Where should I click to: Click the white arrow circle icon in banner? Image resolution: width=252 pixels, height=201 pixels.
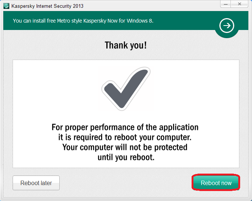[x=227, y=26]
